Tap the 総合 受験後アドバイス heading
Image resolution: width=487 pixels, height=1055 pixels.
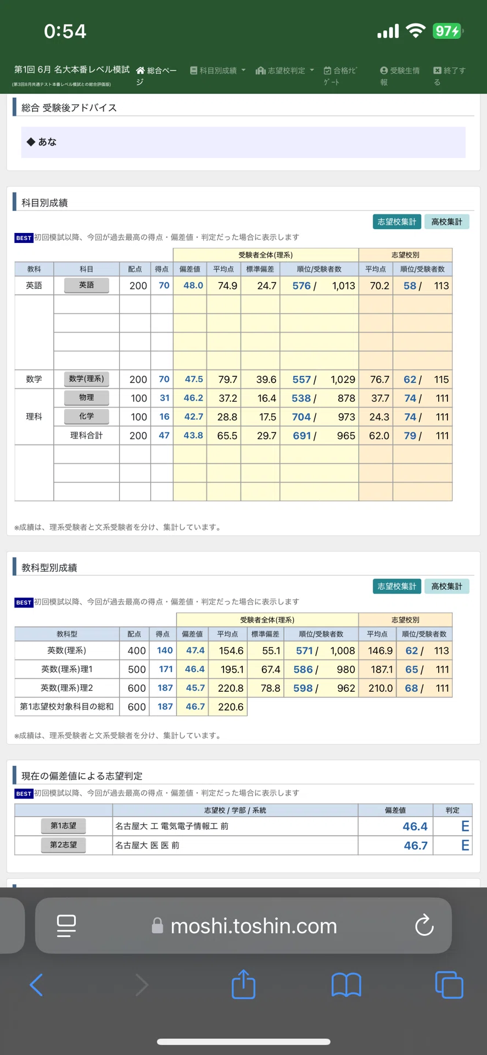(69, 108)
